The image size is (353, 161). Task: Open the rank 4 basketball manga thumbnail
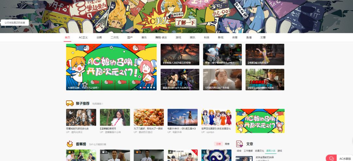coord(183,155)
